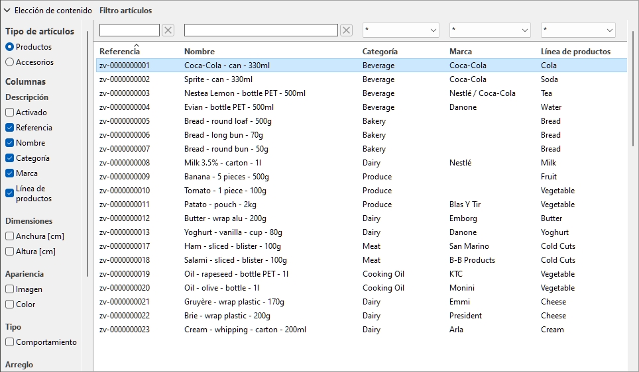
Task: Select the Productos radio button
Action: click(x=9, y=47)
